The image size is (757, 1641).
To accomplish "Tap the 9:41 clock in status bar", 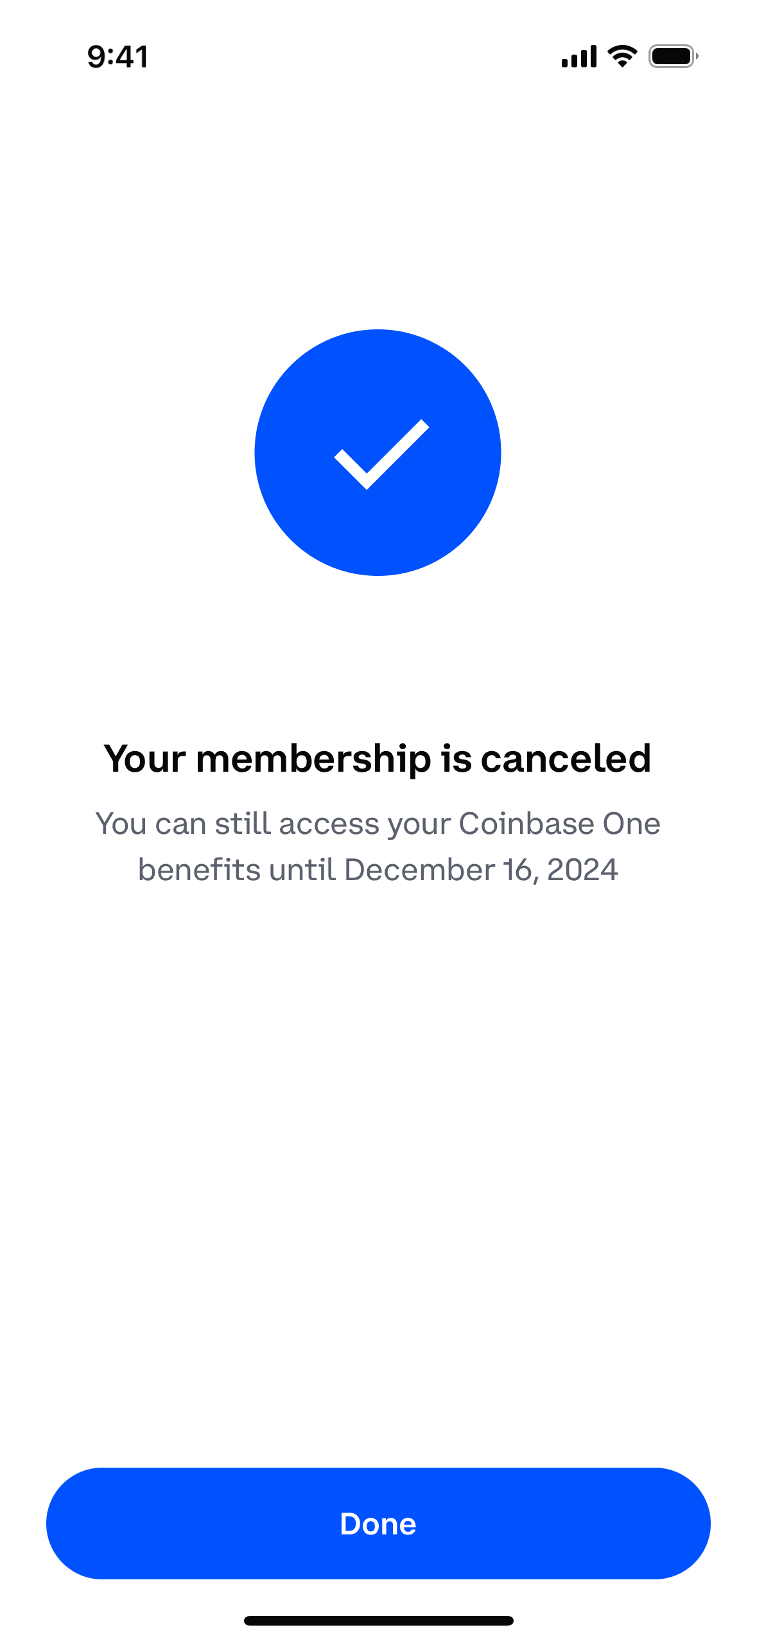I will (x=118, y=56).
